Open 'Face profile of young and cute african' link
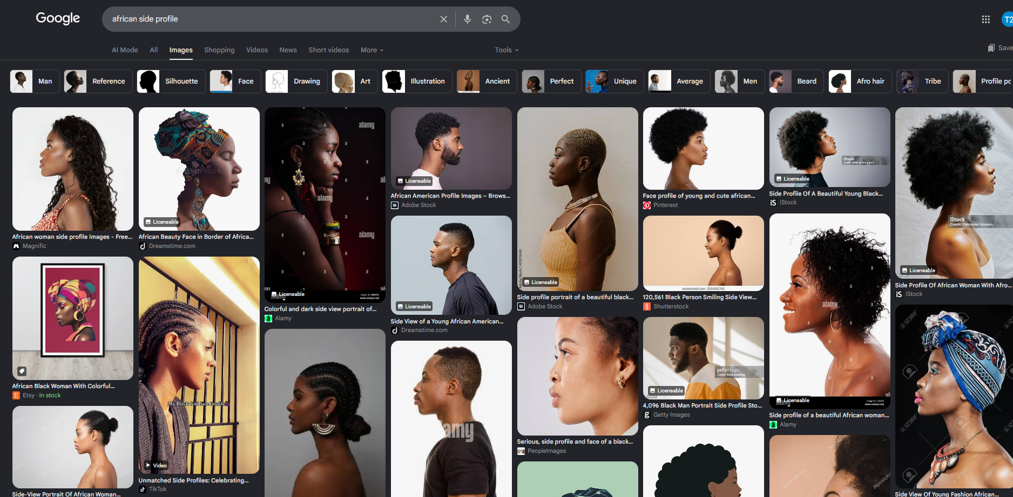Viewport: 1013px width, 497px height. [x=699, y=196]
